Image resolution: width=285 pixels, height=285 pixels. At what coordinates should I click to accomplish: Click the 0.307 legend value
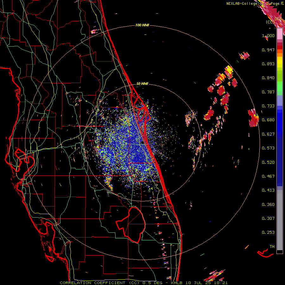268,218
